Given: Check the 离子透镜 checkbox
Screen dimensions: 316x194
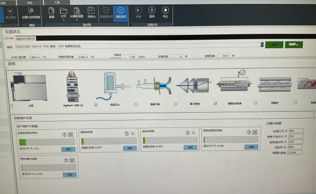Looking at the screenshot, I should [176, 104].
